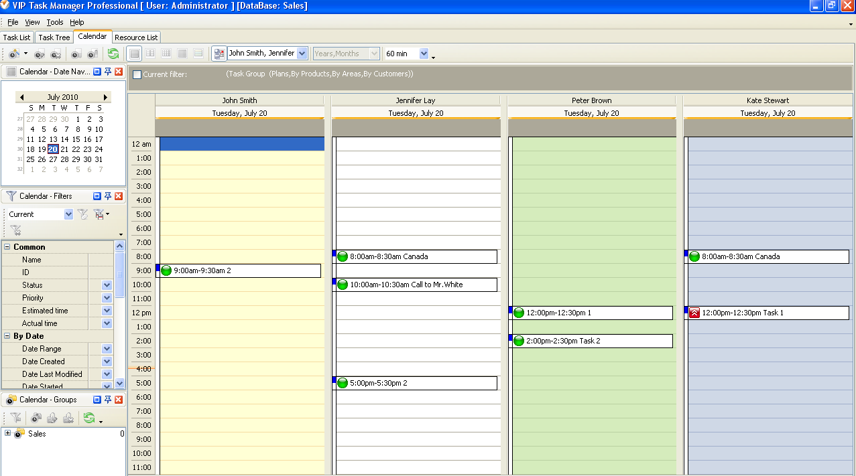Go to next month in date navigator
Screen dimensions: 856x476
(x=105, y=97)
